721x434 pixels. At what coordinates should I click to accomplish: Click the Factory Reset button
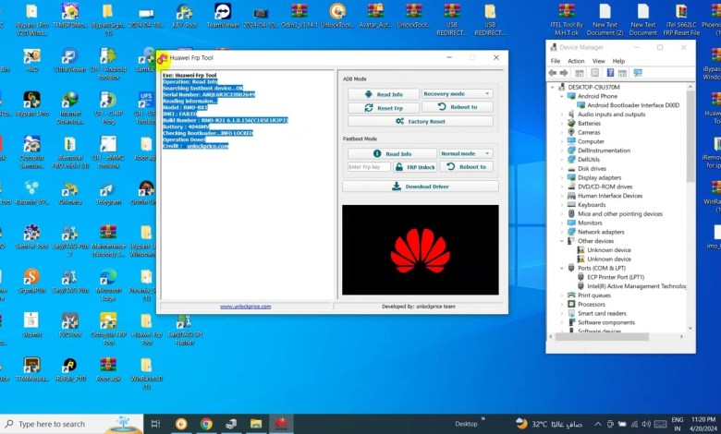pyautogui.click(x=420, y=121)
